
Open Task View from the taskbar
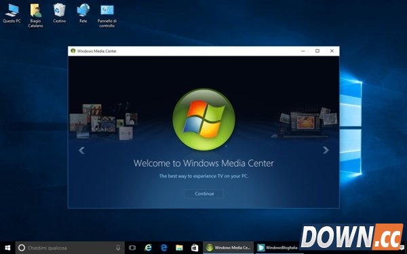point(132,248)
